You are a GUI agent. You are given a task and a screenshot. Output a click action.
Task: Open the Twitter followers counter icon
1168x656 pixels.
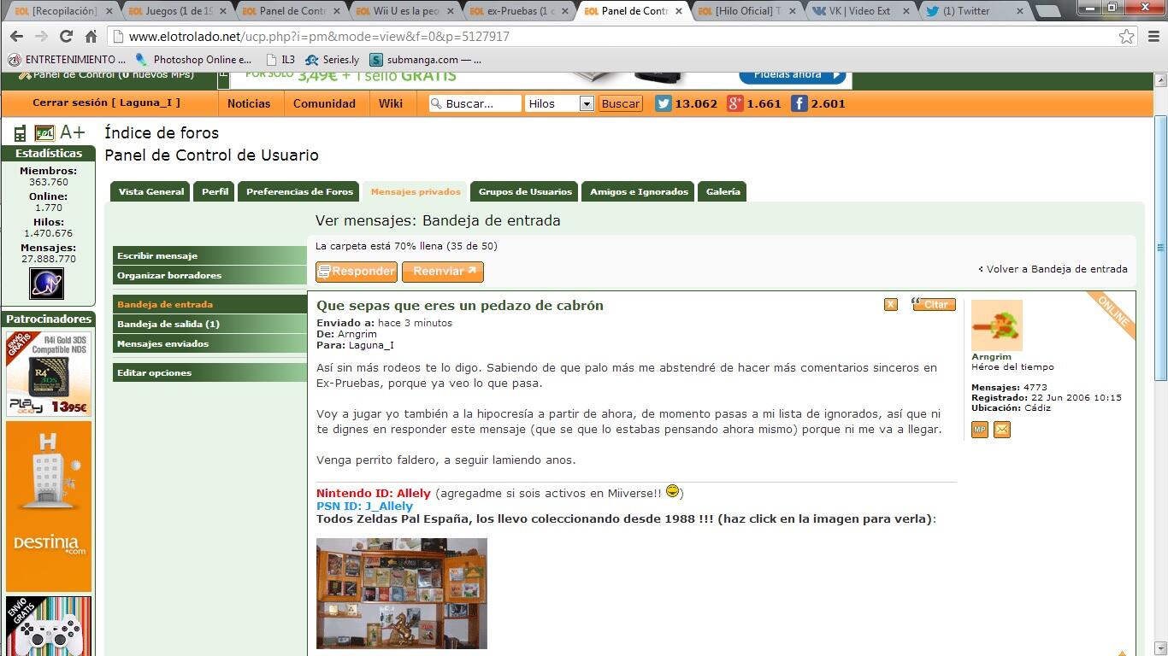[x=664, y=103]
